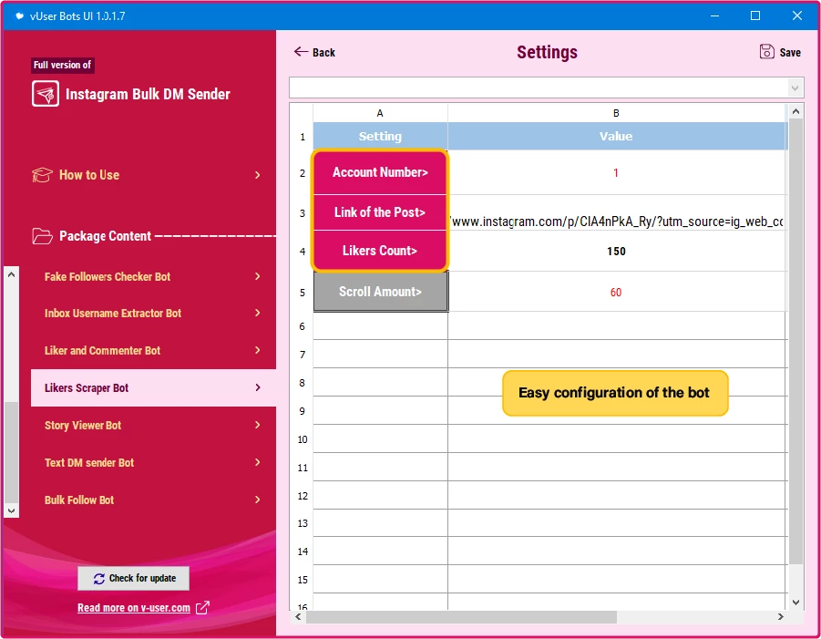Click the sidebar list scroll up arrow
This screenshot has width=821, height=639.
[x=12, y=274]
